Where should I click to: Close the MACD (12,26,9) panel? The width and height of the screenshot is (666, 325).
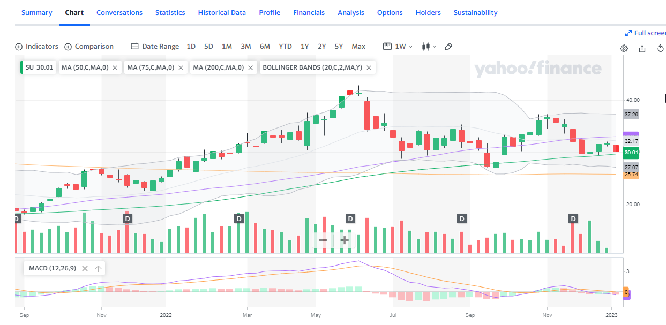pyautogui.click(x=85, y=269)
